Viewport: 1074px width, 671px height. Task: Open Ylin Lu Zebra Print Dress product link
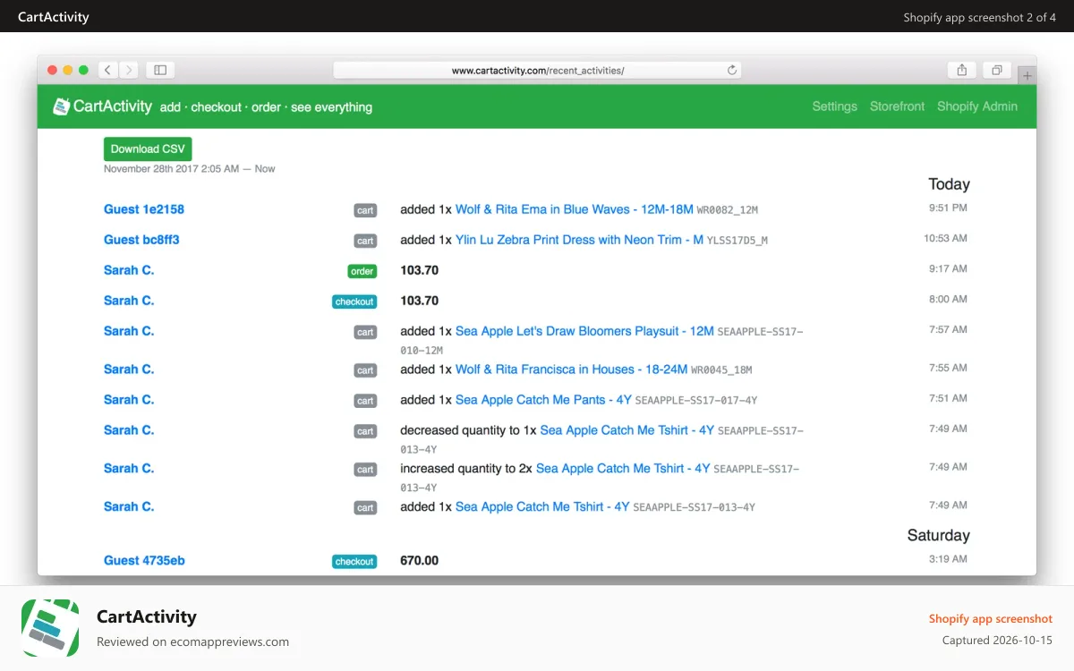click(x=579, y=240)
